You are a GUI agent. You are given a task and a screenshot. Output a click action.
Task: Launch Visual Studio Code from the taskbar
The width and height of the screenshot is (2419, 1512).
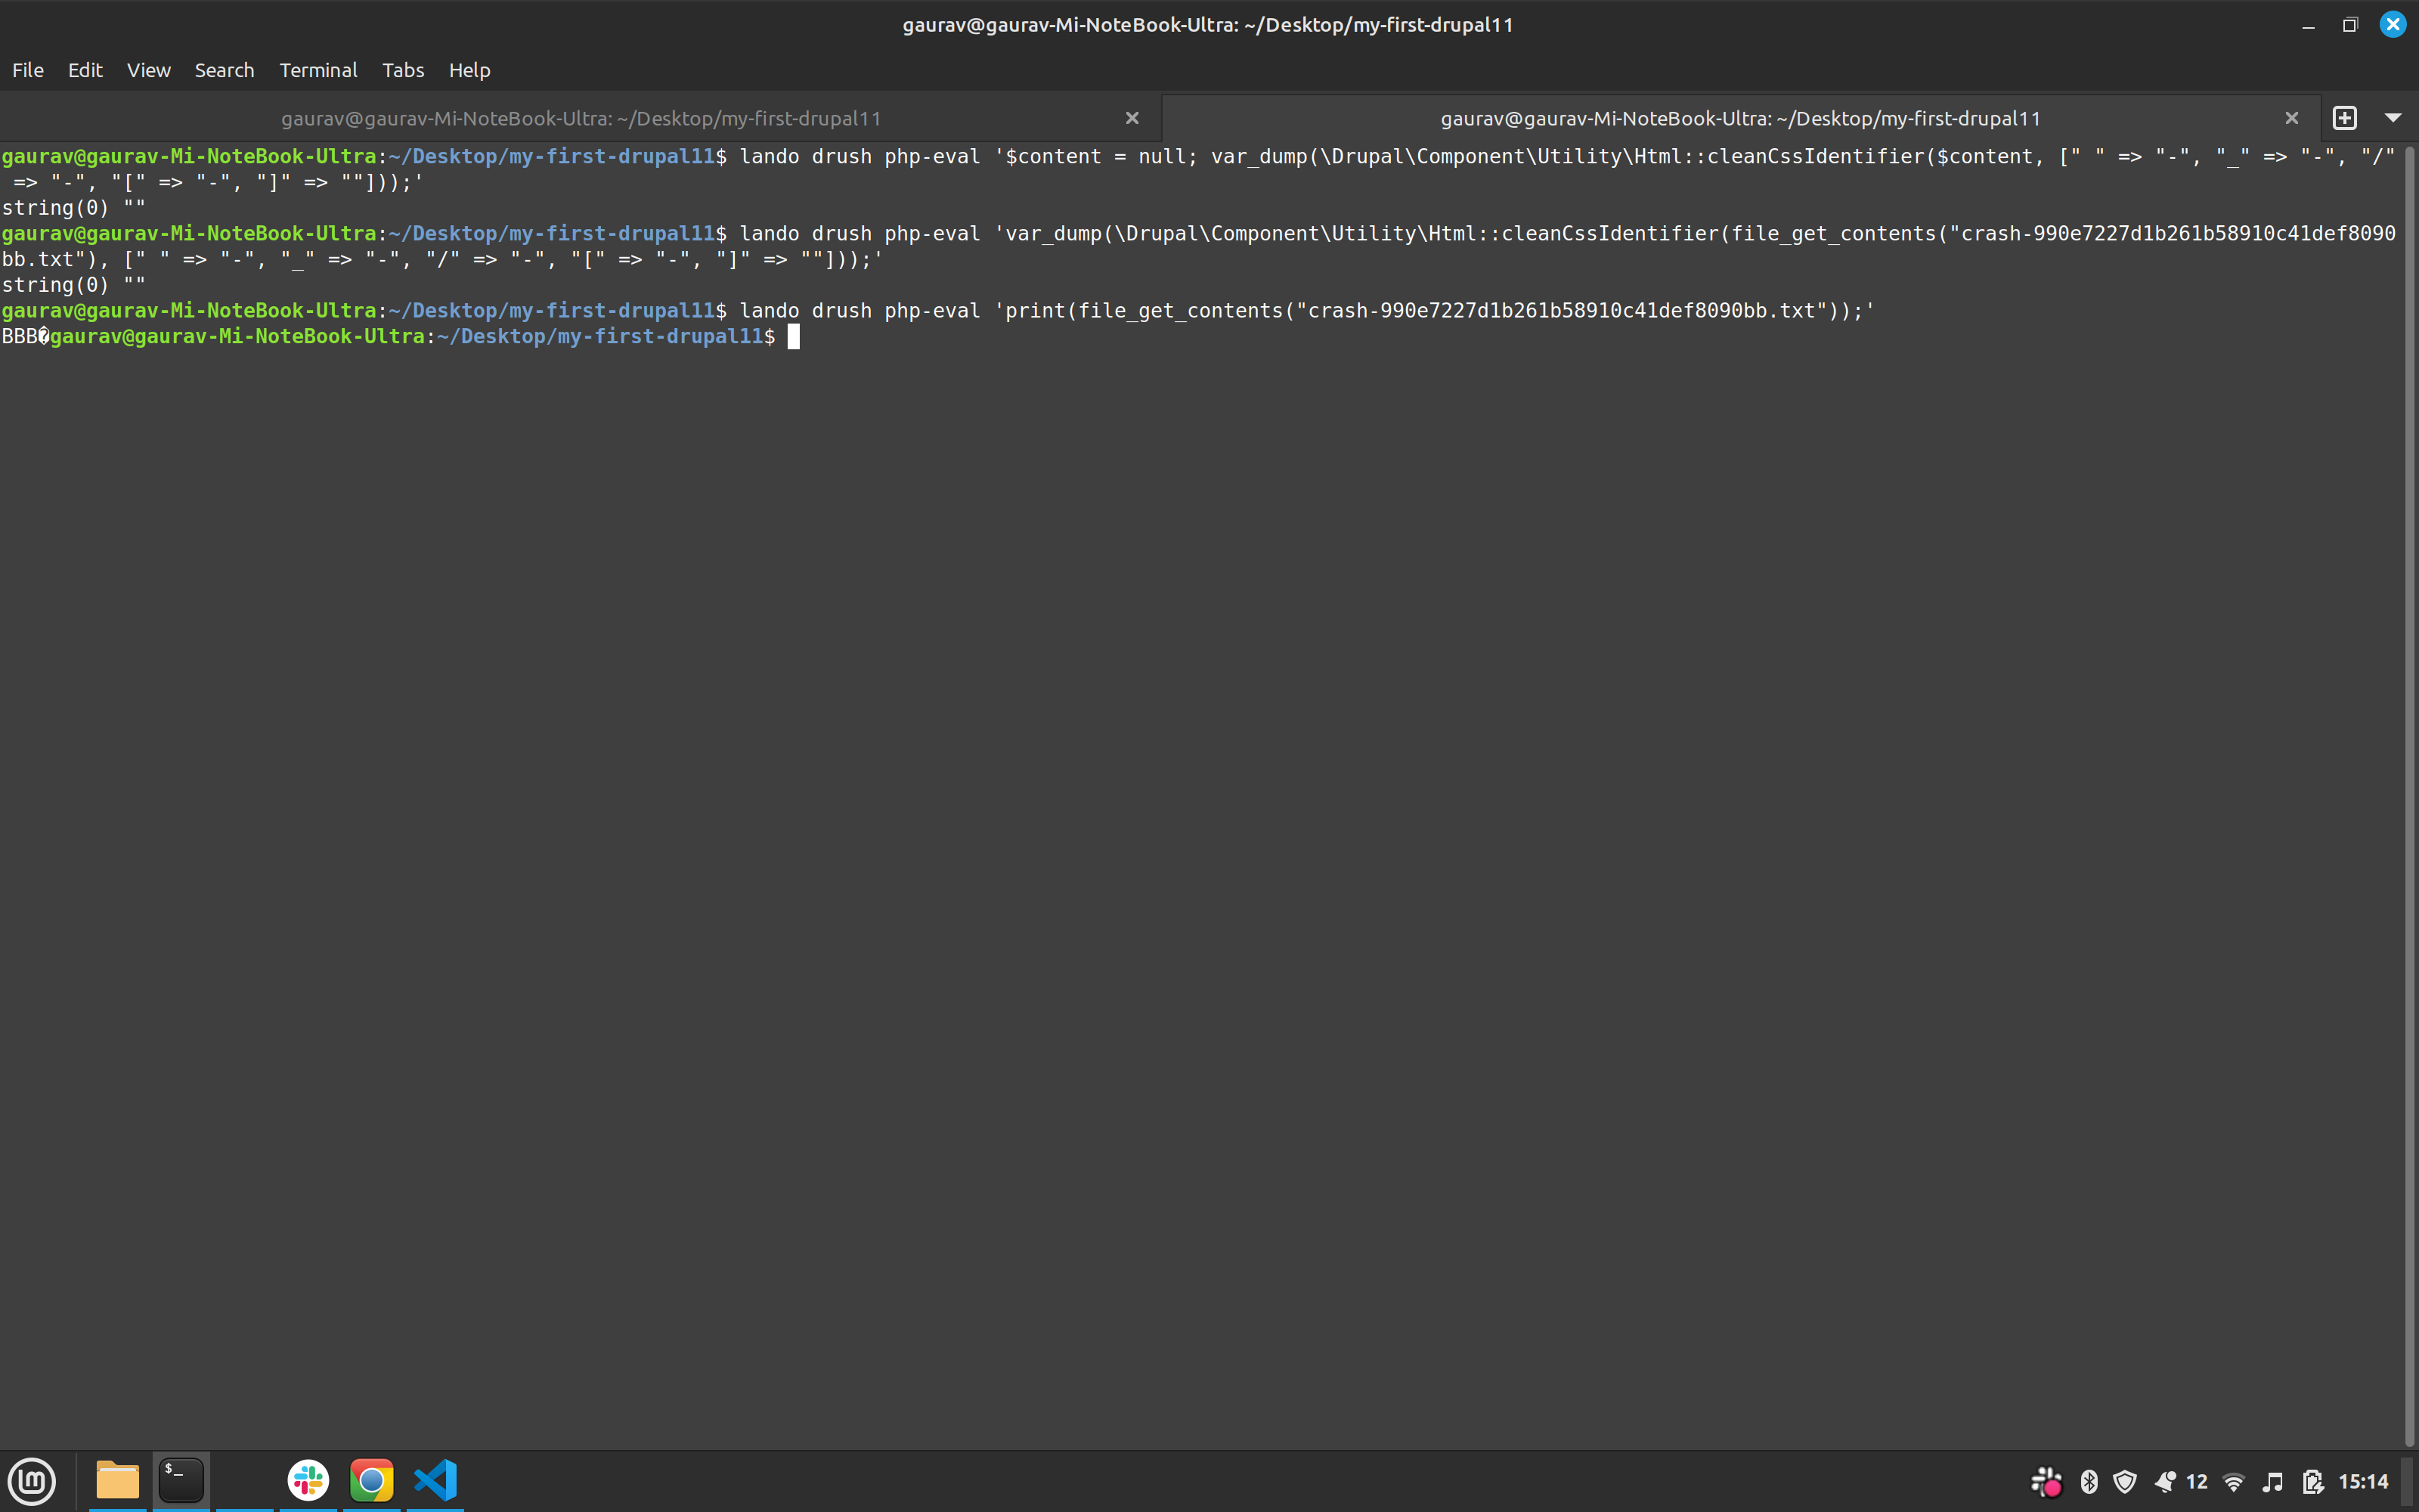point(436,1481)
